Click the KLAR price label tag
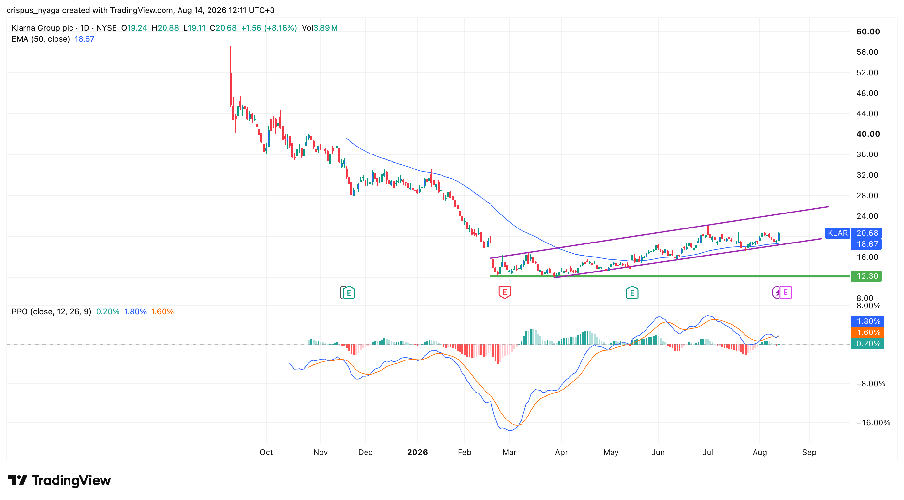 click(x=837, y=233)
